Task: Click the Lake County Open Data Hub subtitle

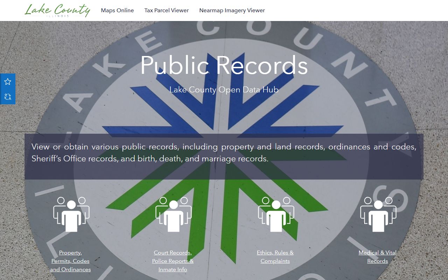Action: (224, 90)
